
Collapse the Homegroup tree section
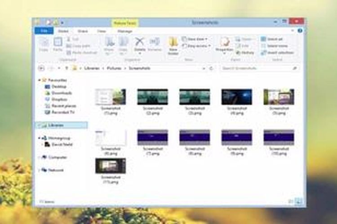(x=40, y=138)
